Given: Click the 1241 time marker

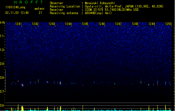Looking at the screenshot, I should pos(18,24).
